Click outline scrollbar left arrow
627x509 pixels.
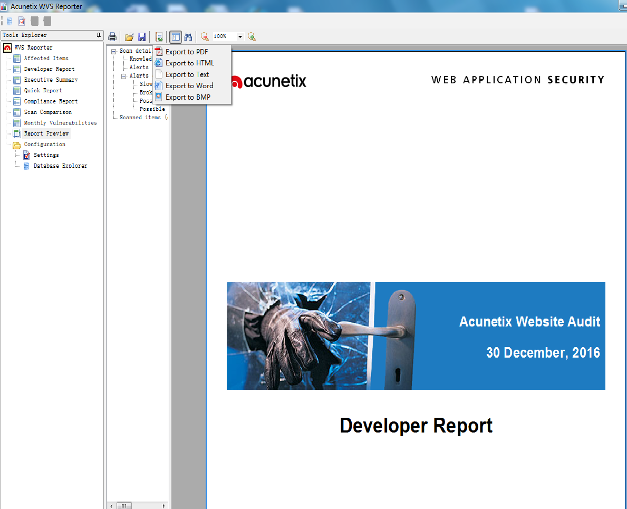pos(111,506)
